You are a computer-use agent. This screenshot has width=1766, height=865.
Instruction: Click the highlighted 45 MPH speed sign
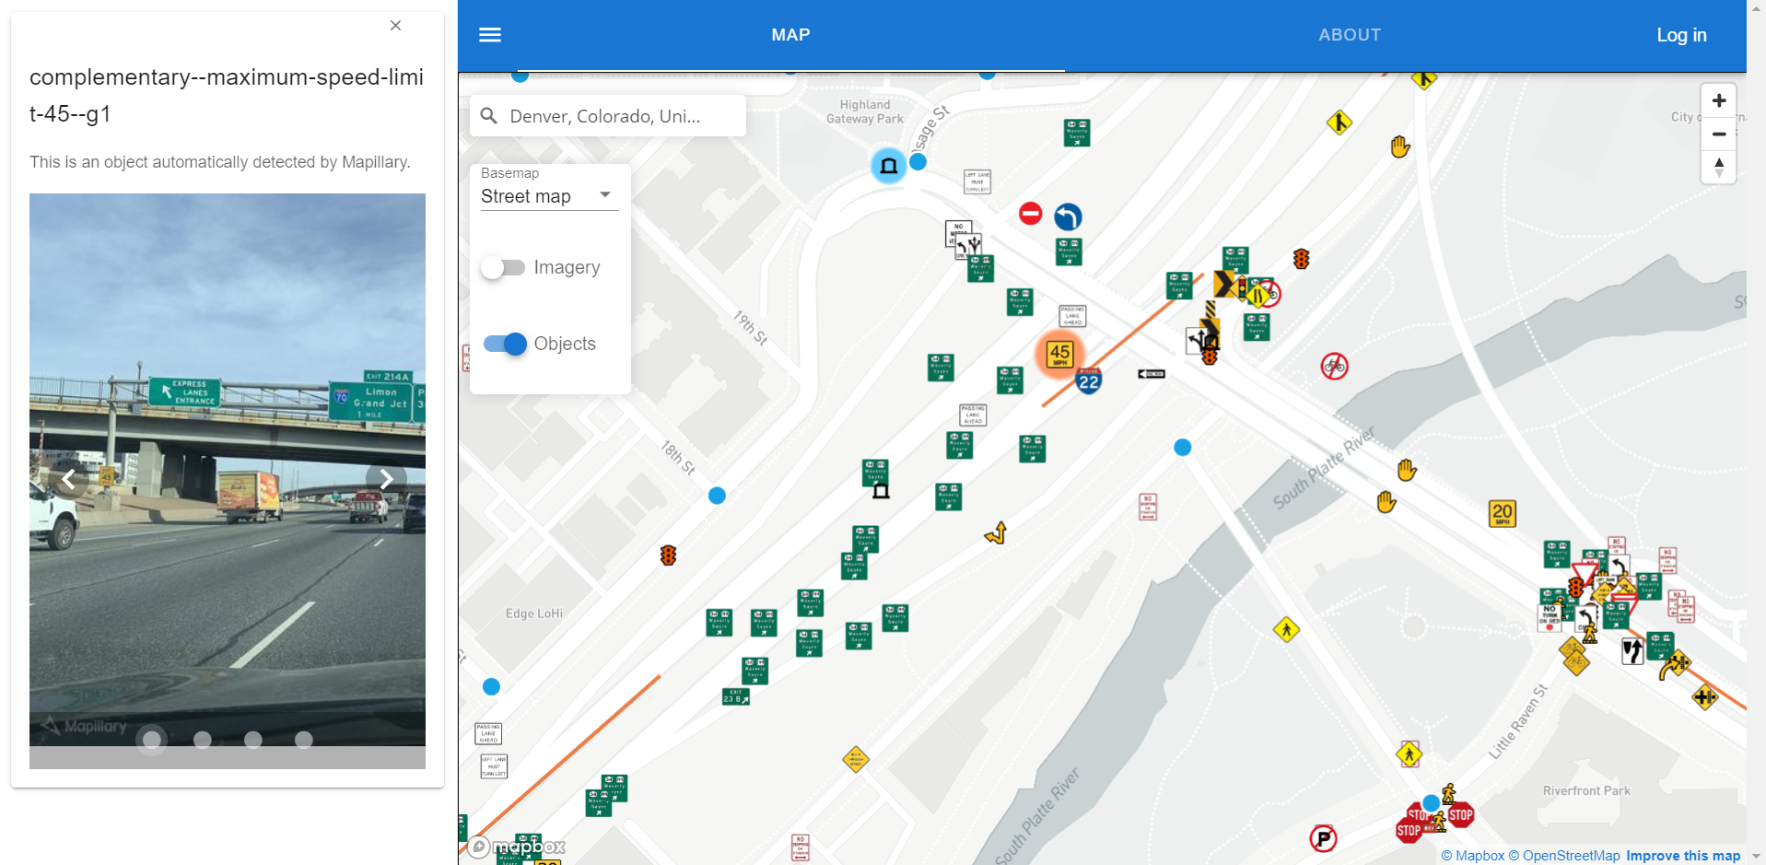(1059, 355)
